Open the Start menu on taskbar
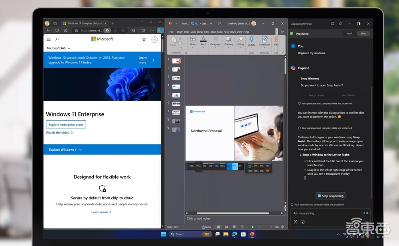The image size is (399, 246). (164, 234)
